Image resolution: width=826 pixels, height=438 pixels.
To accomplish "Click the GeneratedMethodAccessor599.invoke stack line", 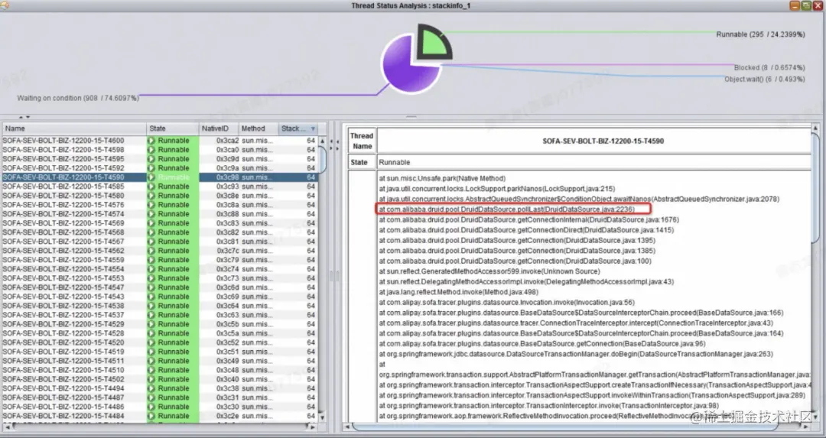I will click(489, 271).
